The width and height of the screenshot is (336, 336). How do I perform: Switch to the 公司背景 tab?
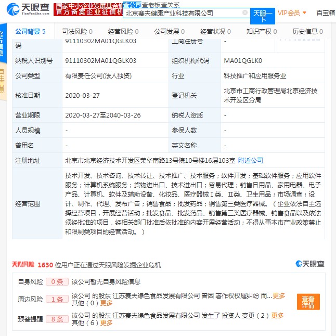click(x=30, y=32)
